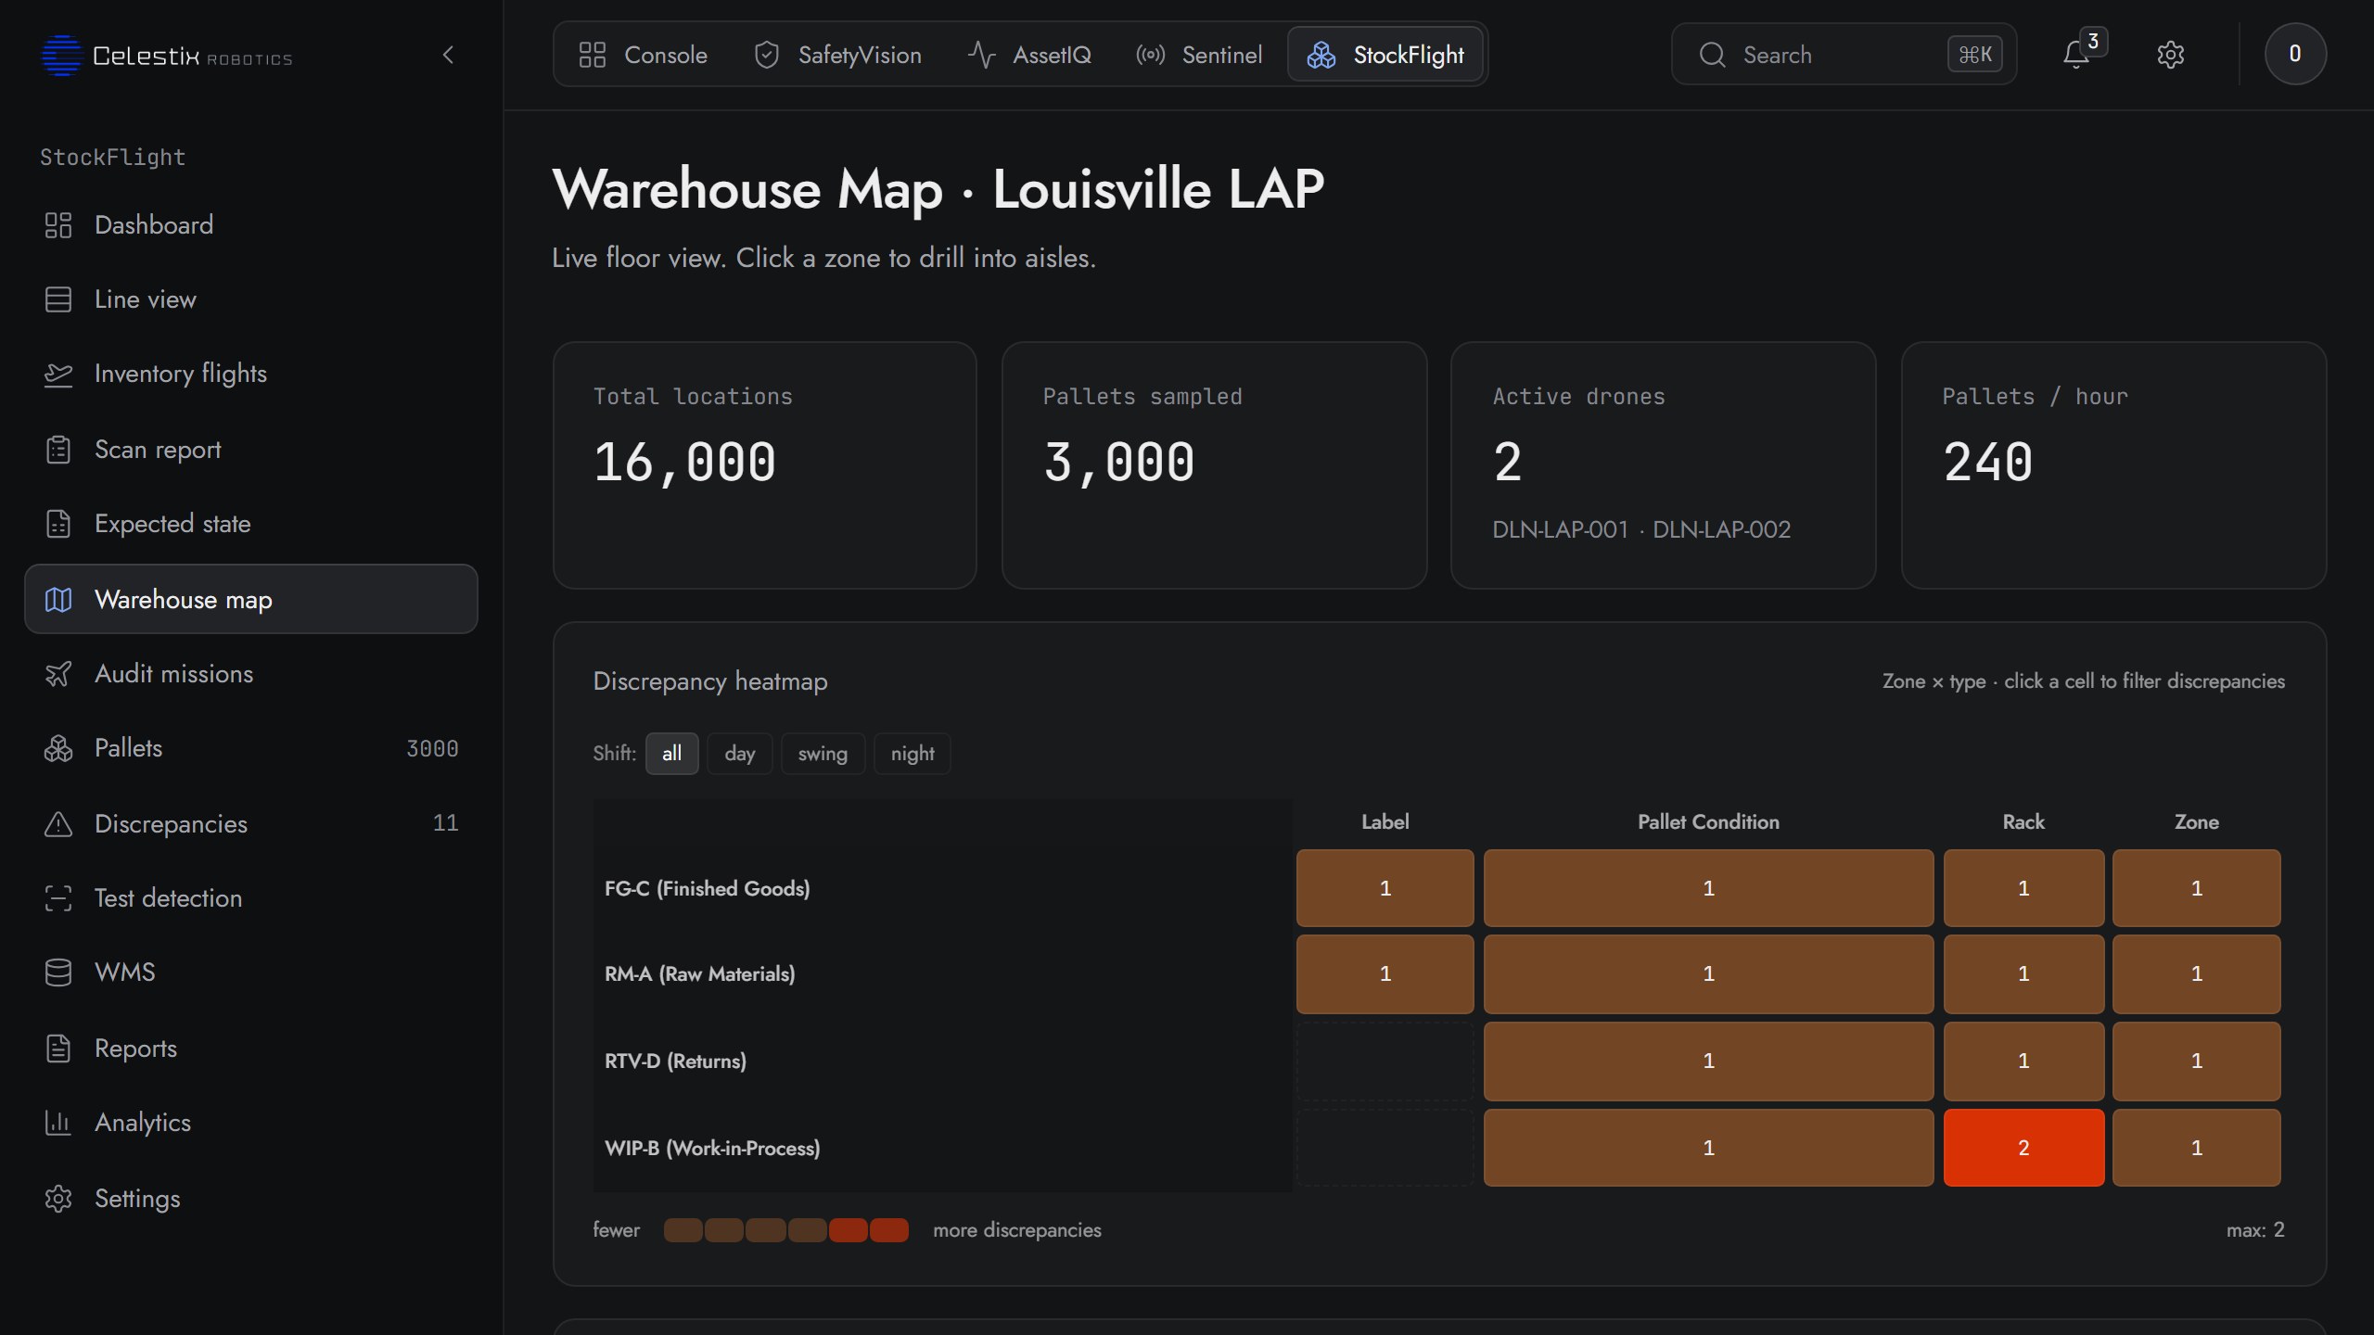Click the Pallets / hour value 240
Screen dimensions: 2374x1335
pos(1987,462)
